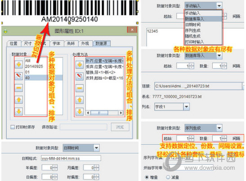Move the selected data object down
Image resolution: width=246 pixels, height=181 pixels.
point(19,111)
